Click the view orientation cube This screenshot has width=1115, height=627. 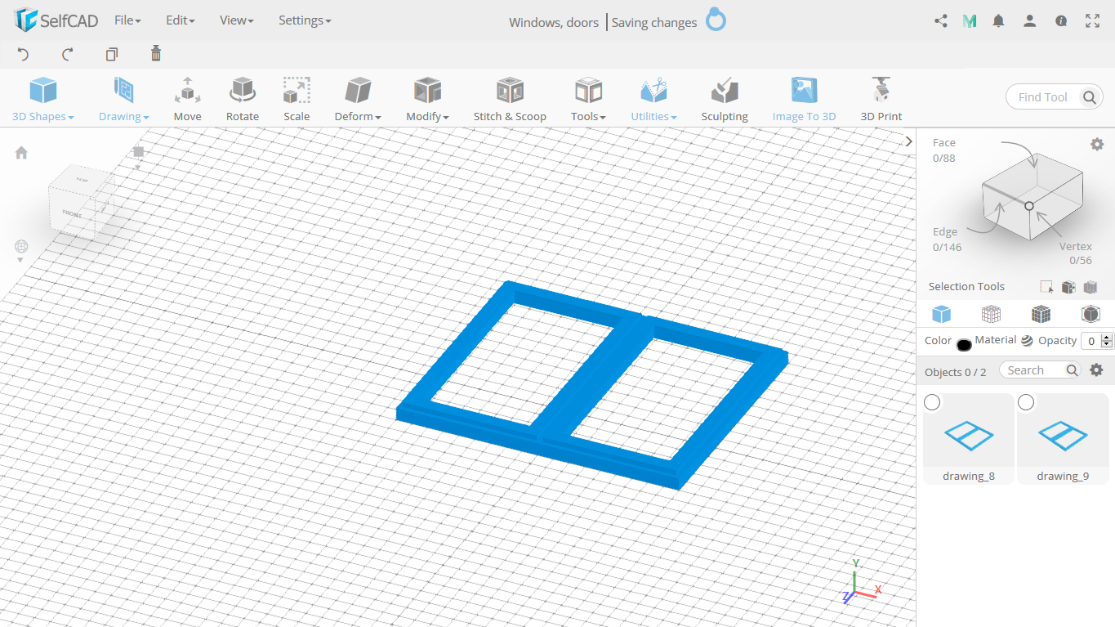81,204
